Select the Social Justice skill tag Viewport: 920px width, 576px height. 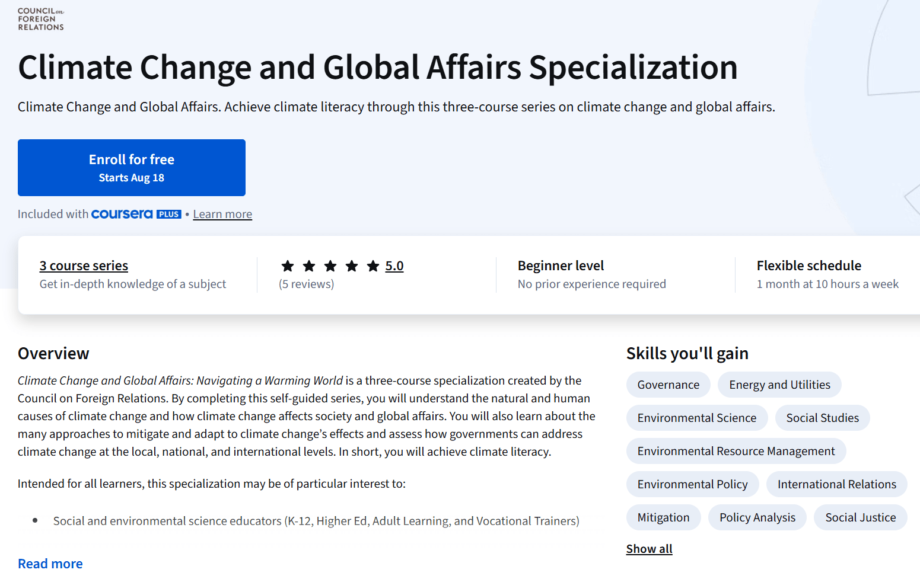coord(860,517)
